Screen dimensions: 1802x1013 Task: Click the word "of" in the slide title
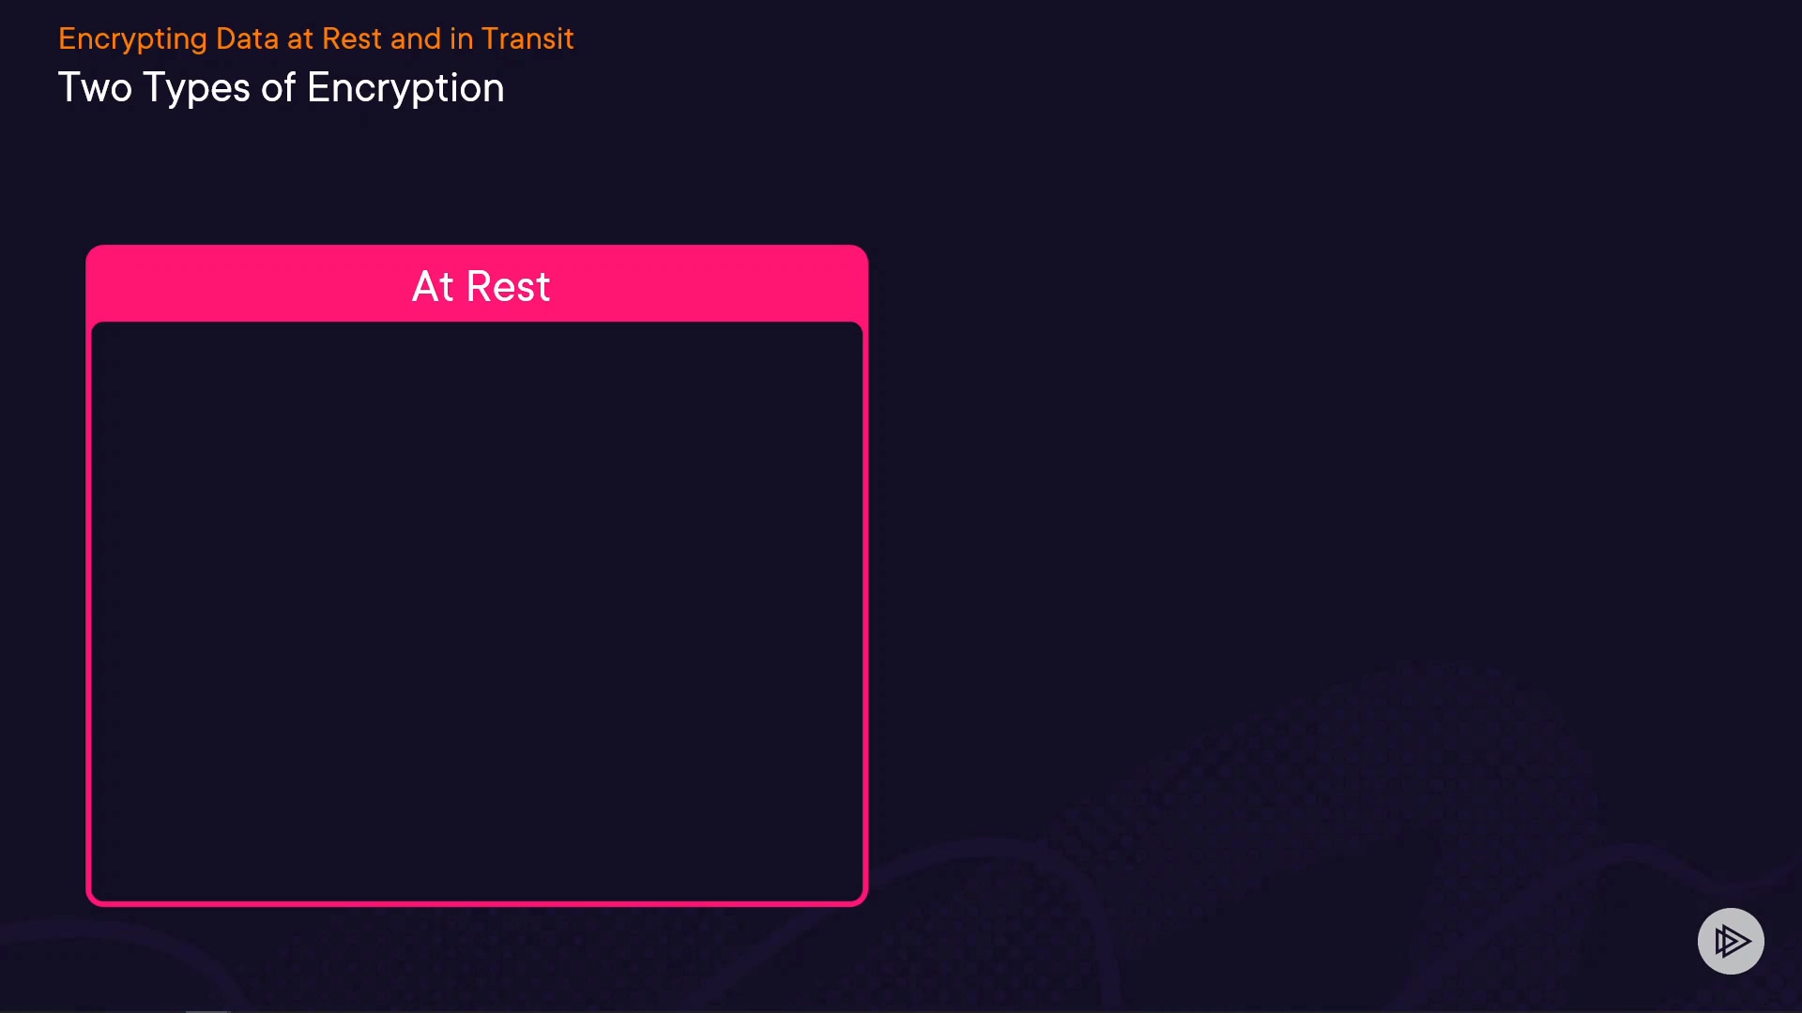278,88
